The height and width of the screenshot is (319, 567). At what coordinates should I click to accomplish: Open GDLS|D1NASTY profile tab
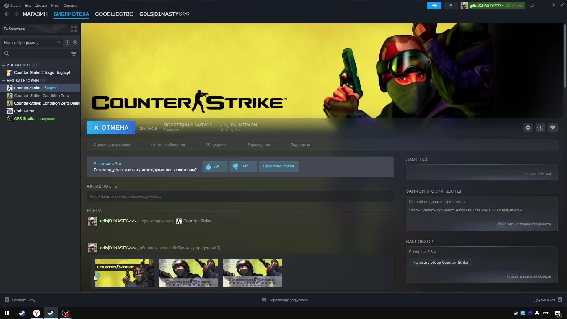tap(164, 14)
